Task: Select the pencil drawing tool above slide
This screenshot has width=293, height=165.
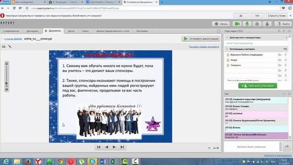Action: [x=10, y=46]
